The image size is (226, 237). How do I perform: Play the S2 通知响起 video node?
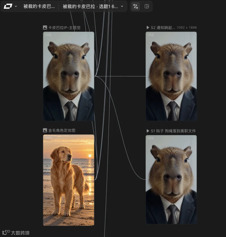(148, 27)
